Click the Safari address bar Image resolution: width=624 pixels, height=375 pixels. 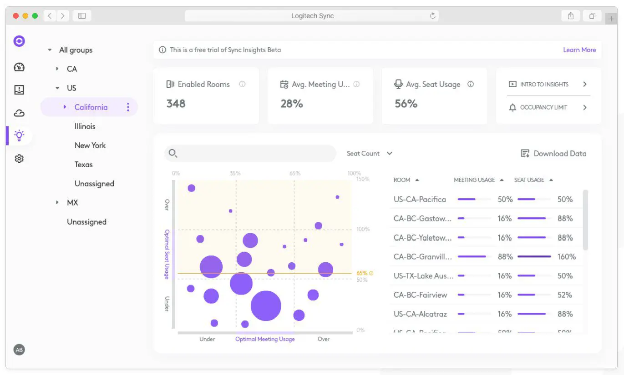[312, 16]
